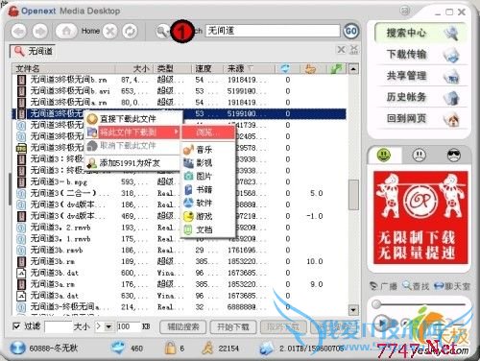Edit the search field containing 无间道

click(x=273, y=31)
